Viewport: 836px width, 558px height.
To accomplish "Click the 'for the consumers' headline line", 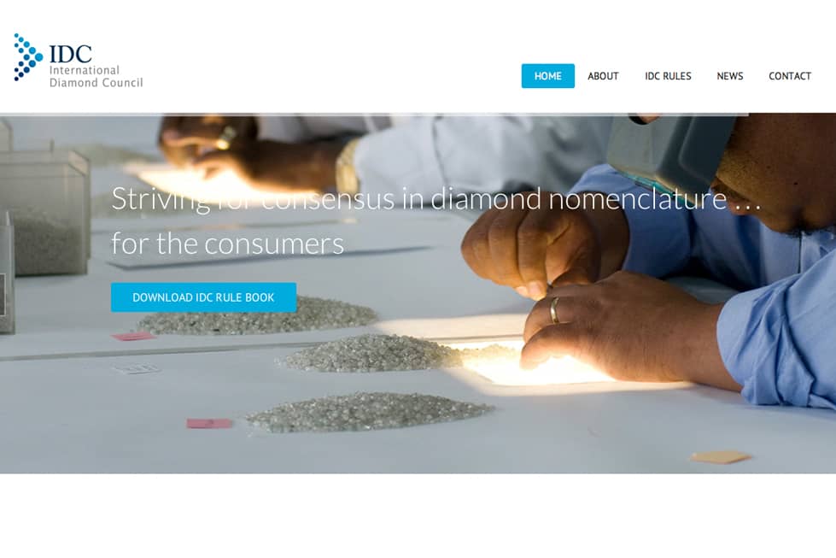I will tap(227, 244).
